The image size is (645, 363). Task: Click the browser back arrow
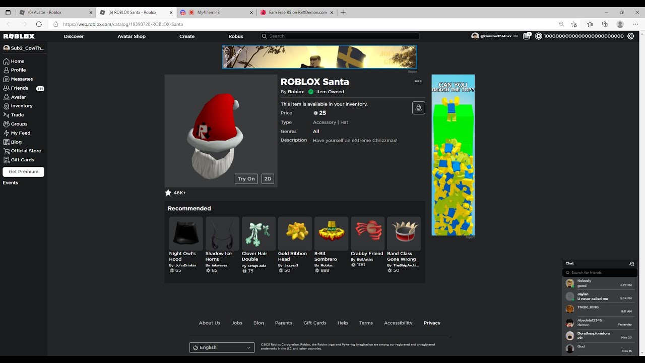[x=10, y=24]
